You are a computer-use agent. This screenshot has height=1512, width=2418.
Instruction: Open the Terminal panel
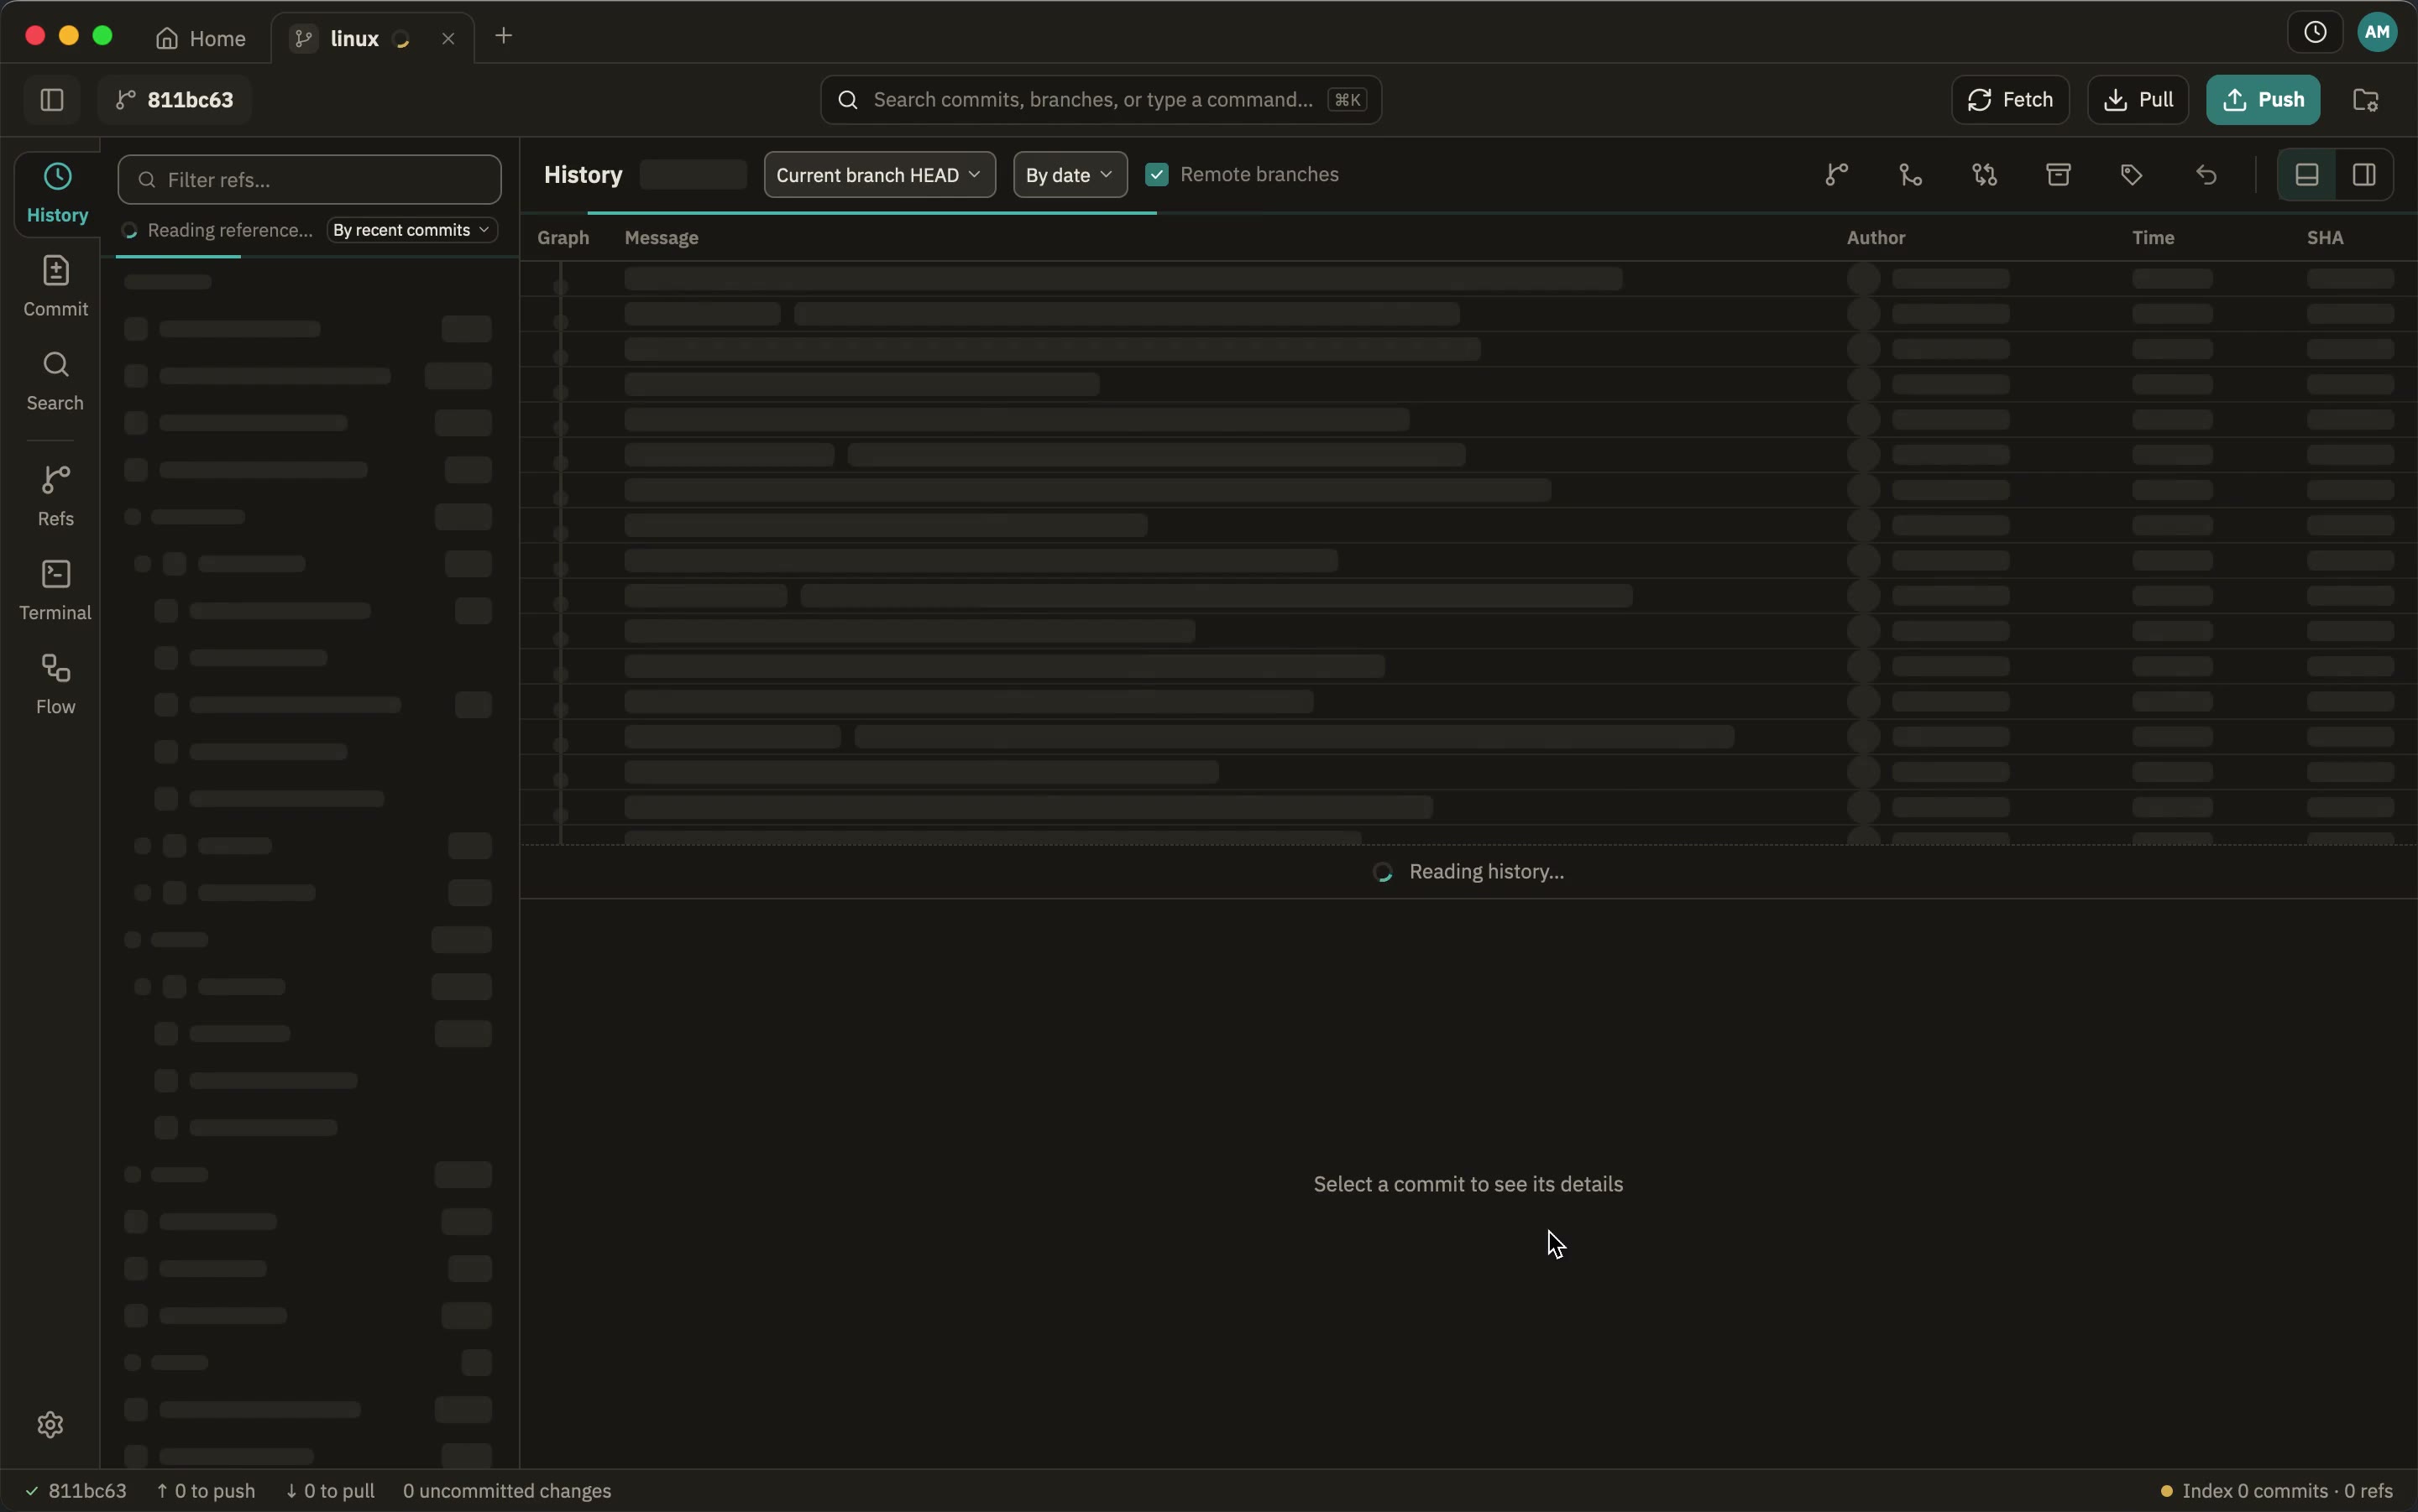[x=56, y=590]
